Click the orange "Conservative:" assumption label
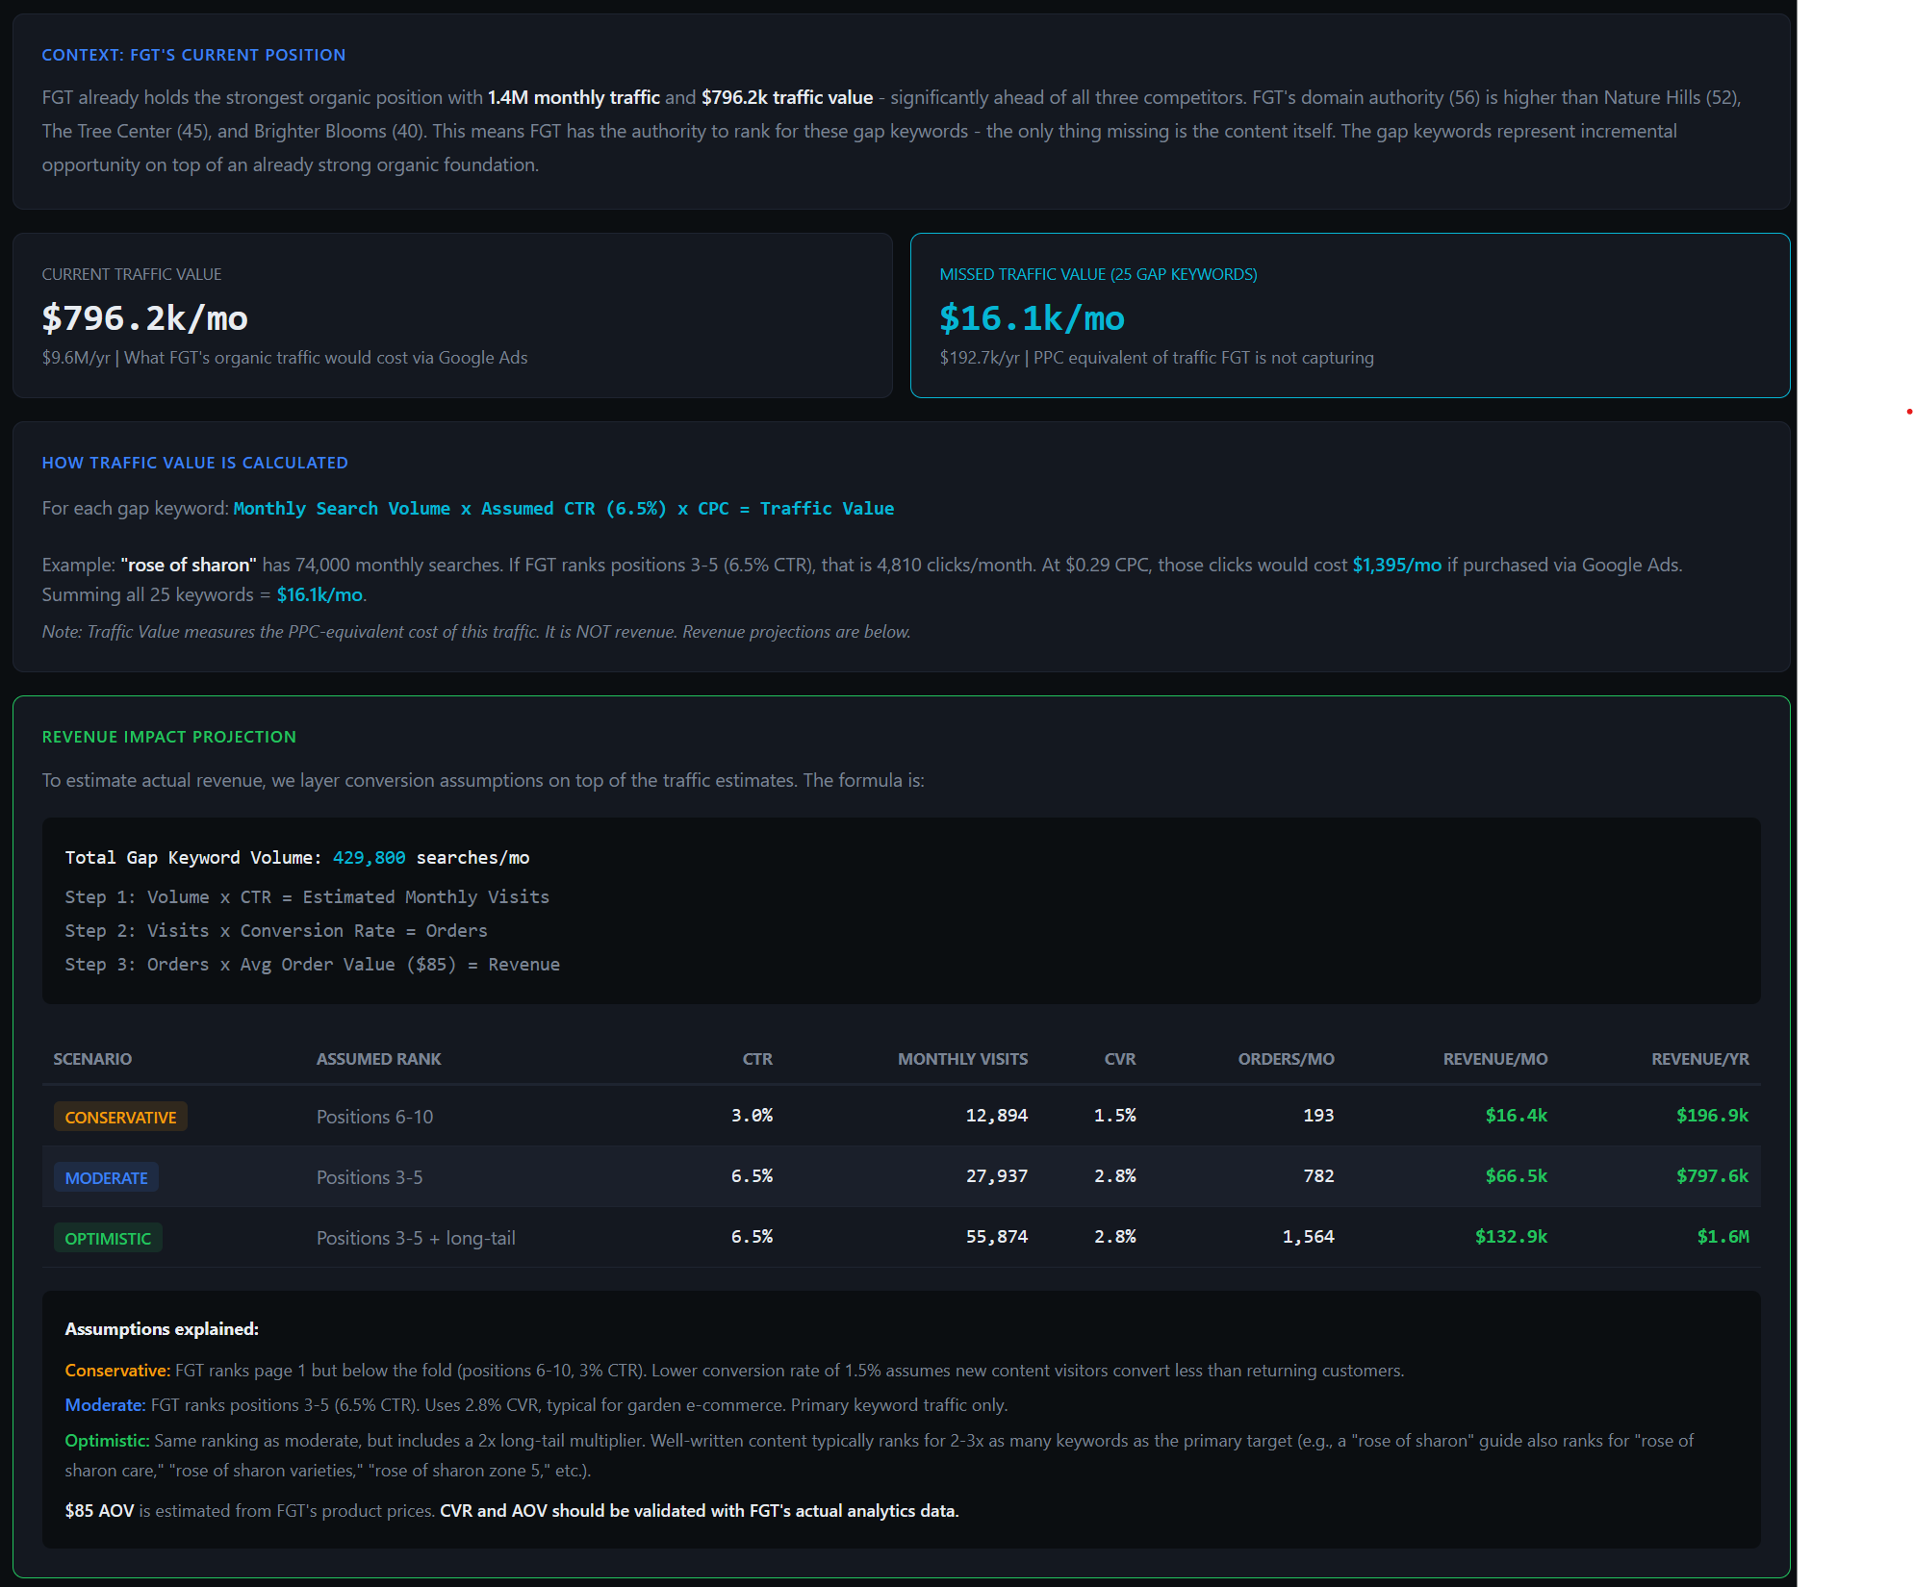The image size is (1914, 1587). [x=117, y=1371]
